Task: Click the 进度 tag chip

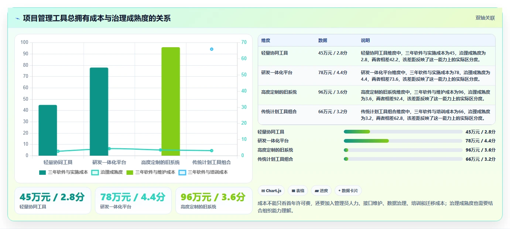Action: pos(321,191)
